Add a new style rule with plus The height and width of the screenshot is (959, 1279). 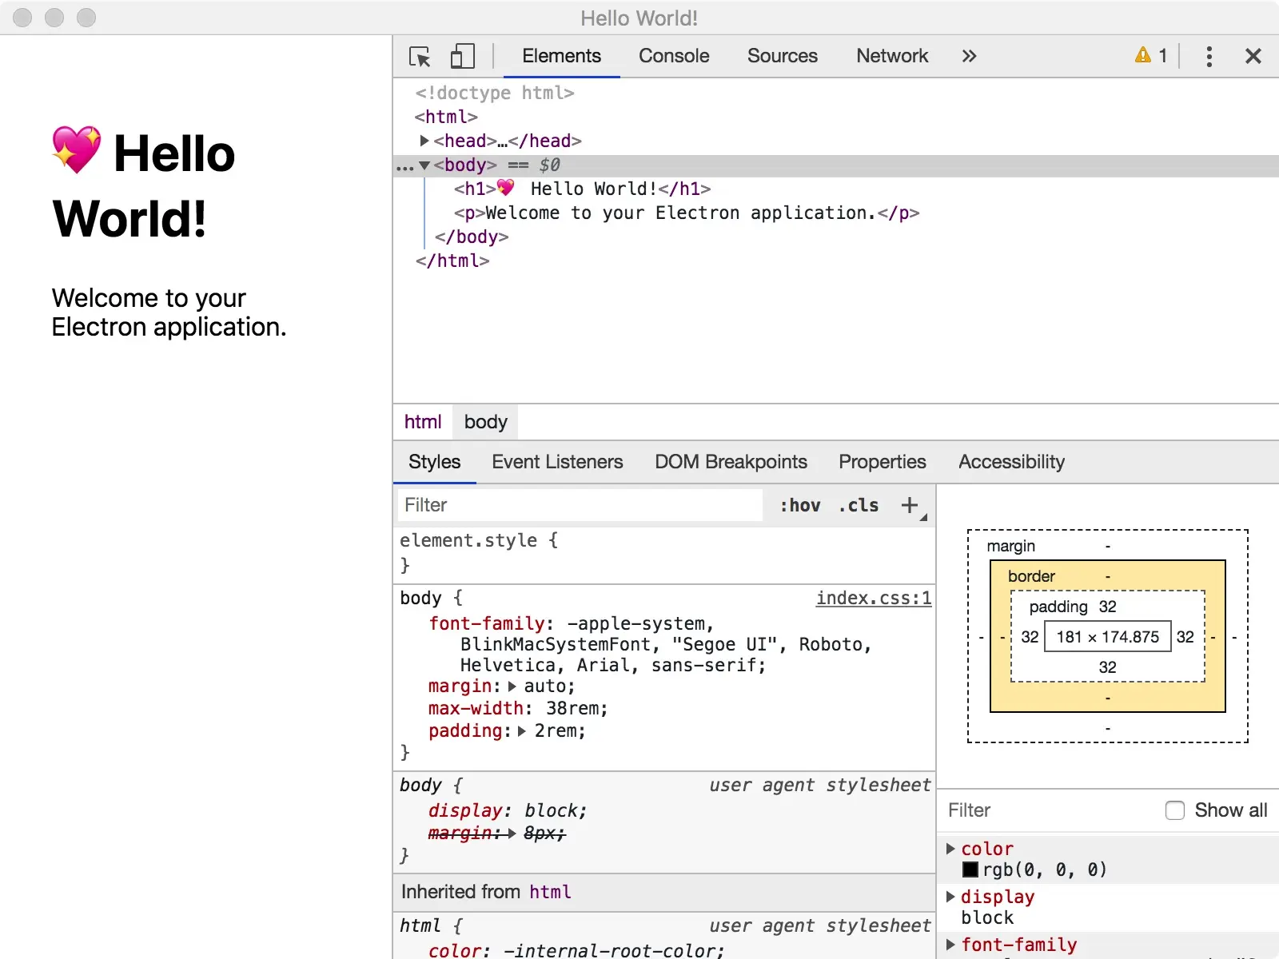point(910,505)
